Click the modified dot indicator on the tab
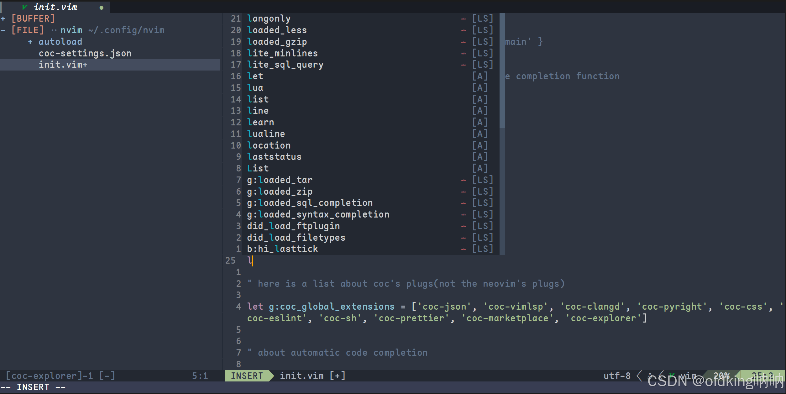Screen dimensions: 786x394 pyautogui.click(x=101, y=8)
